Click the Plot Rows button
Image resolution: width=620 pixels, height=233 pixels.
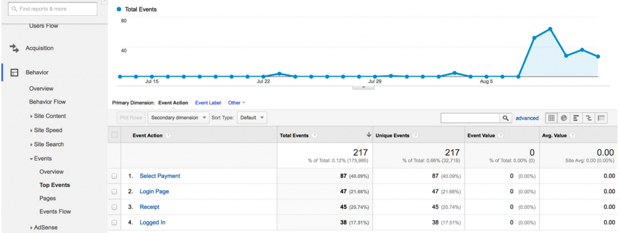coord(131,118)
